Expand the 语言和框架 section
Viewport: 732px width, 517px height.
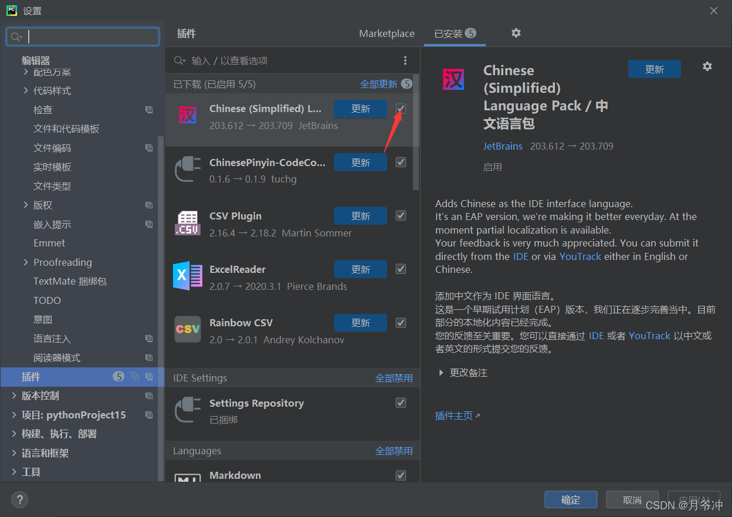[x=14, y=453]
